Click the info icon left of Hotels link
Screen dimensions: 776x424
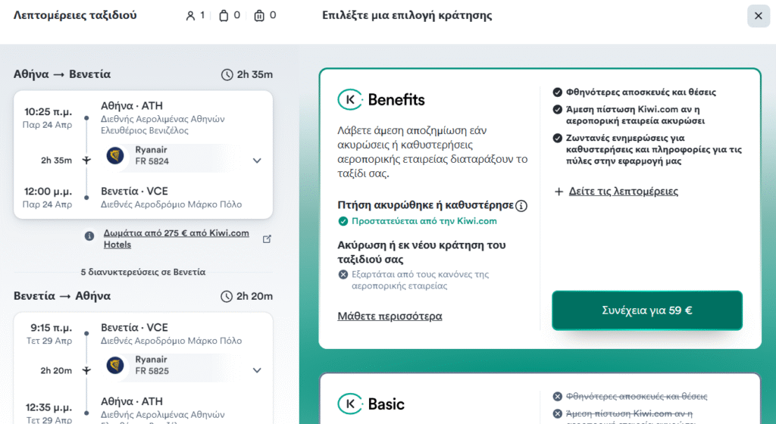pos(89,236)
